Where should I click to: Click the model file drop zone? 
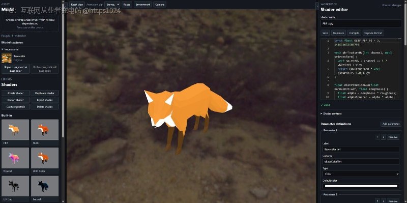pyautogui.click(x=31, y=23)
